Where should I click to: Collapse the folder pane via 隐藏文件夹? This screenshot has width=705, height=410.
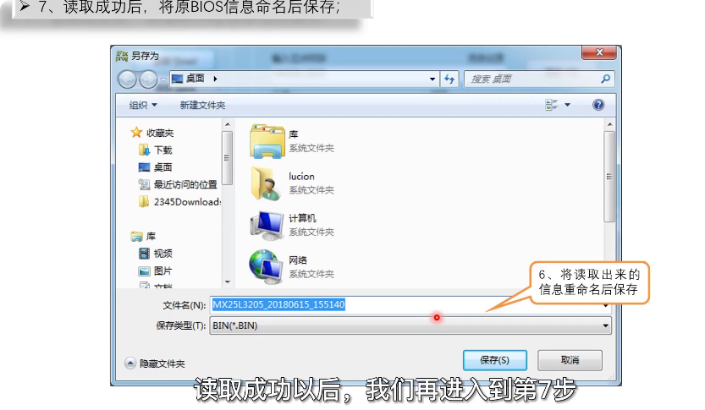[x=155, y=363]
